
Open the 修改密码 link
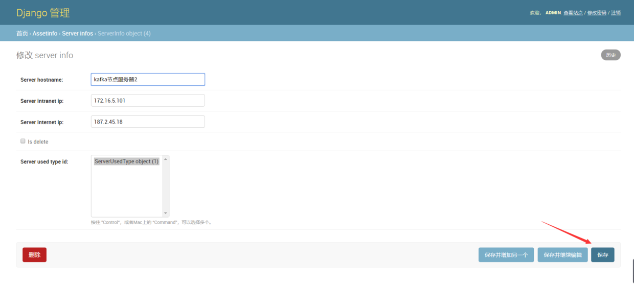(x=597, y=13)
